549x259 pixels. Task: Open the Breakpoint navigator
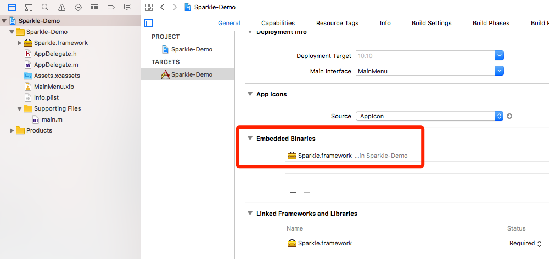[x=111, y=7]
